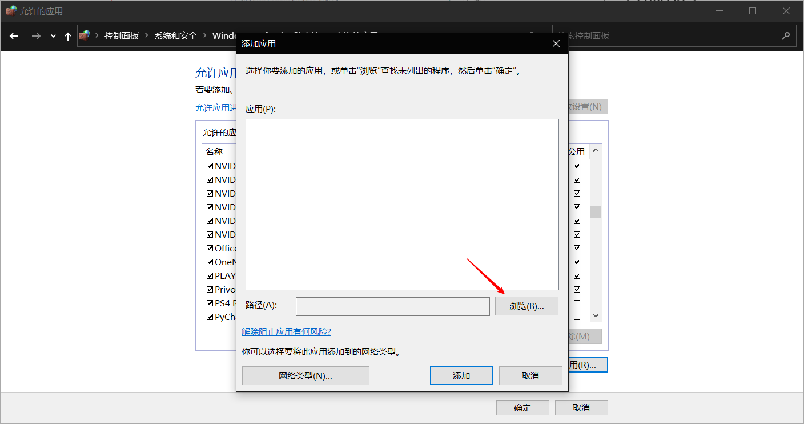Select the 系统和安全 breadcrumb item
Screen dimensions: 804x424
tap(175, 35)
